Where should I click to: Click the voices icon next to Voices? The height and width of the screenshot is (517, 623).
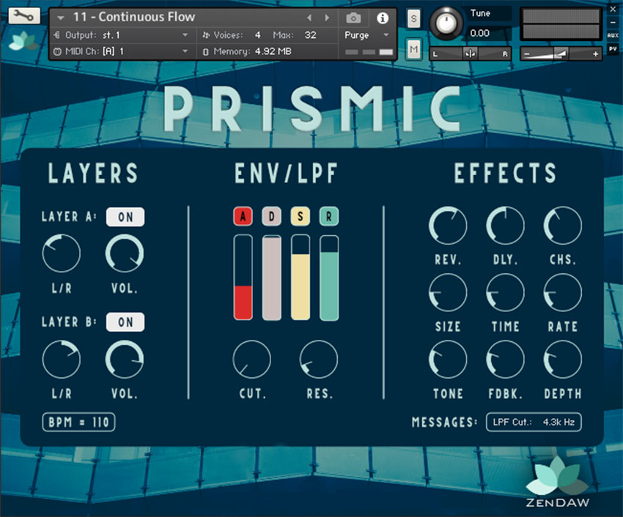tap(206, 35)
